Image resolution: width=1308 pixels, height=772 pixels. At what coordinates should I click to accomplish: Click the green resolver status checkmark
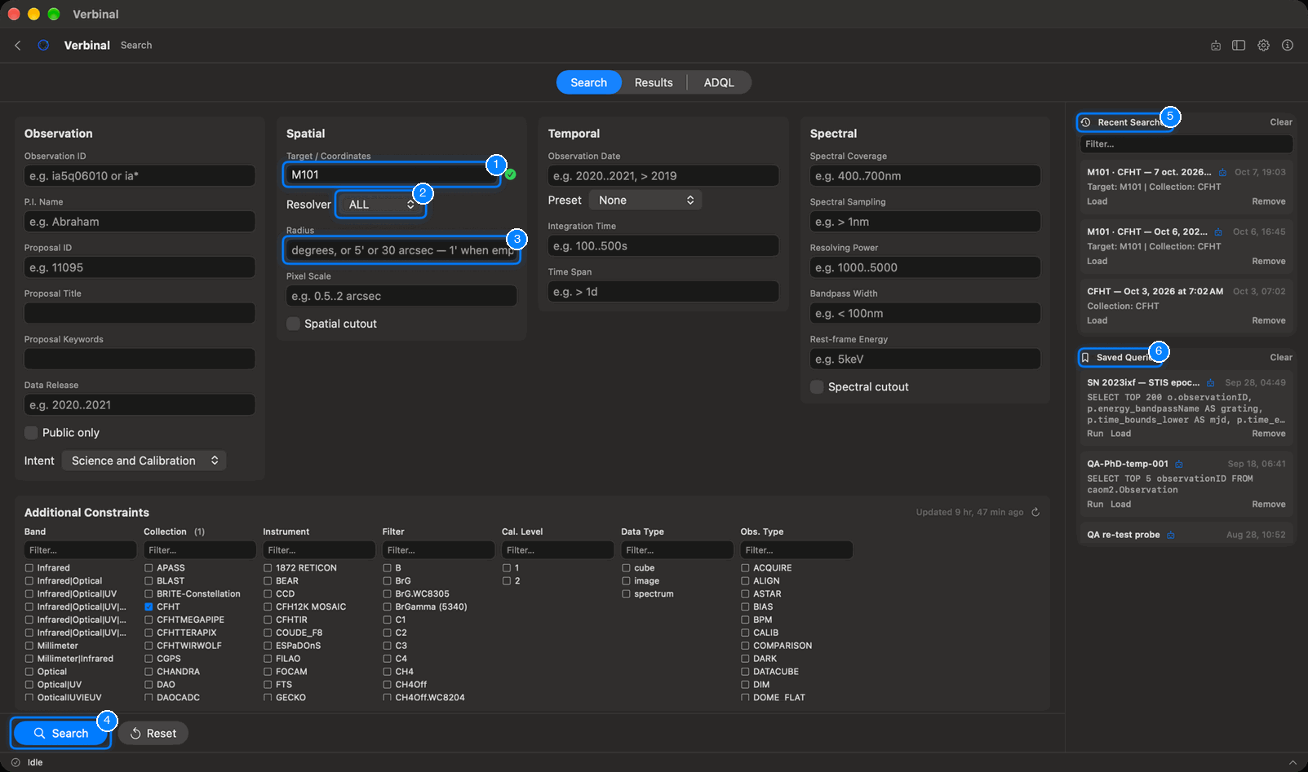(x=510, y=174)
